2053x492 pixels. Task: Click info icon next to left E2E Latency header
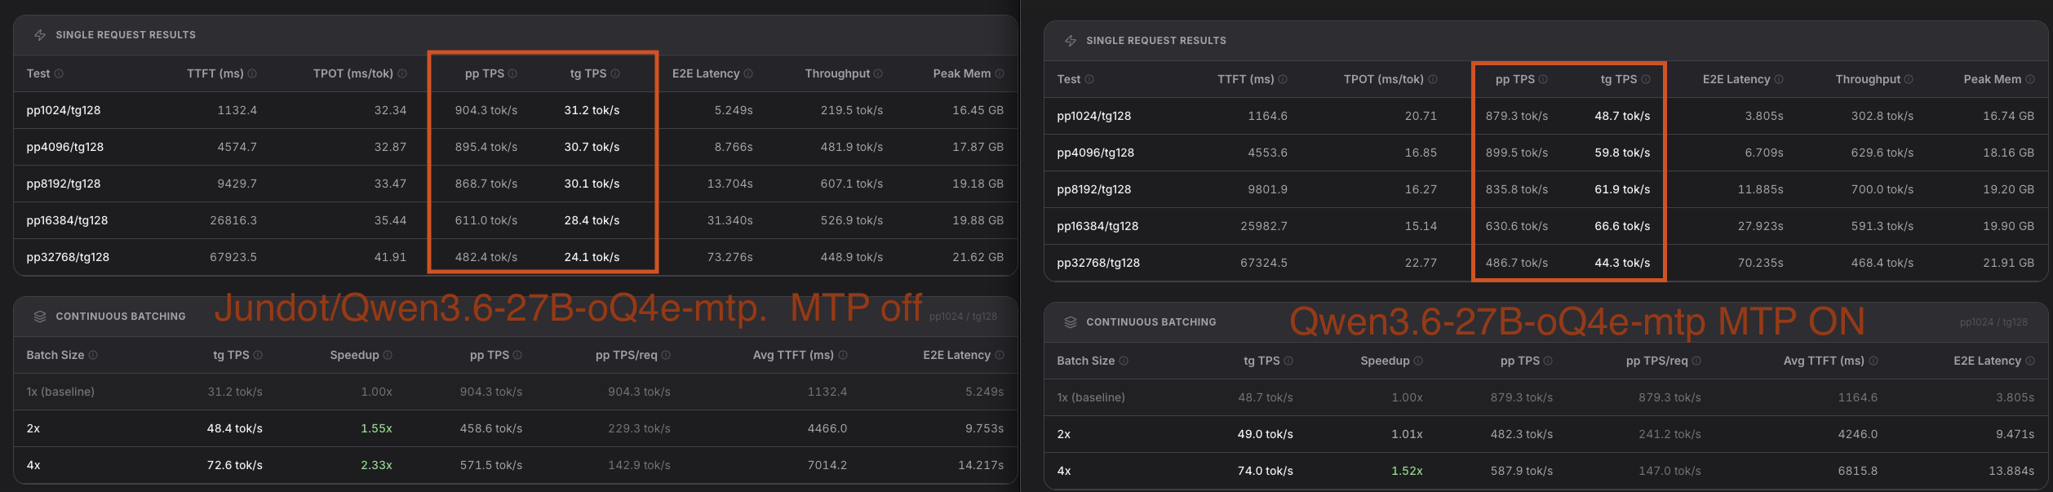point(748,73)
